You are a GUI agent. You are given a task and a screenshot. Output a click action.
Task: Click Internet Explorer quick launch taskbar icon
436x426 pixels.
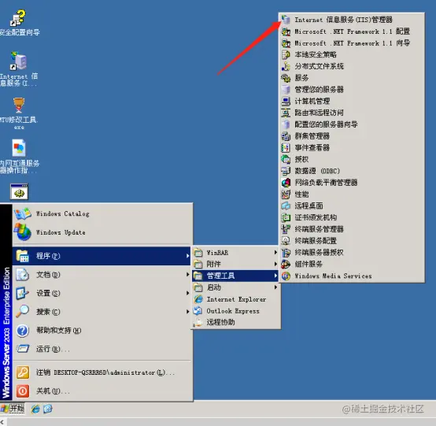point(35,409)
